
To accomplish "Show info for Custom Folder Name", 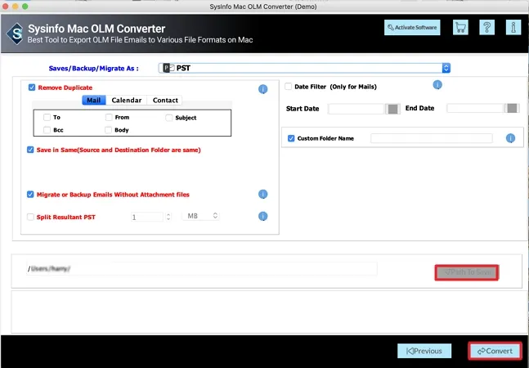I will 510,138.
